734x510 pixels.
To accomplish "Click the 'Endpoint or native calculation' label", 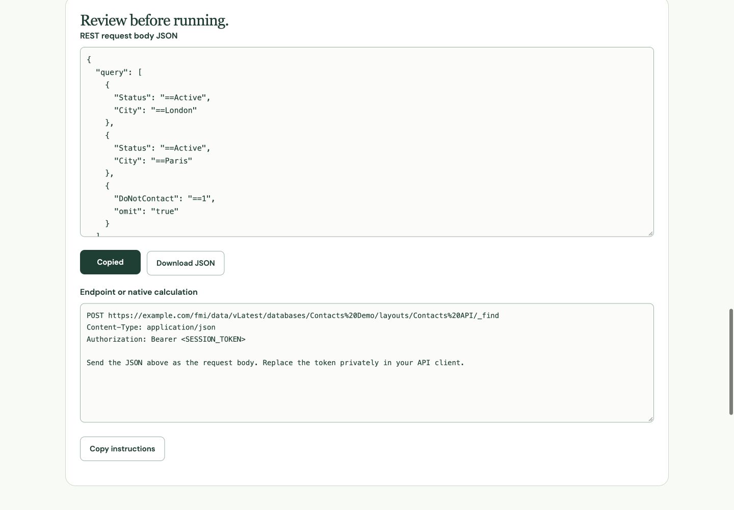I will click(139, 292).
